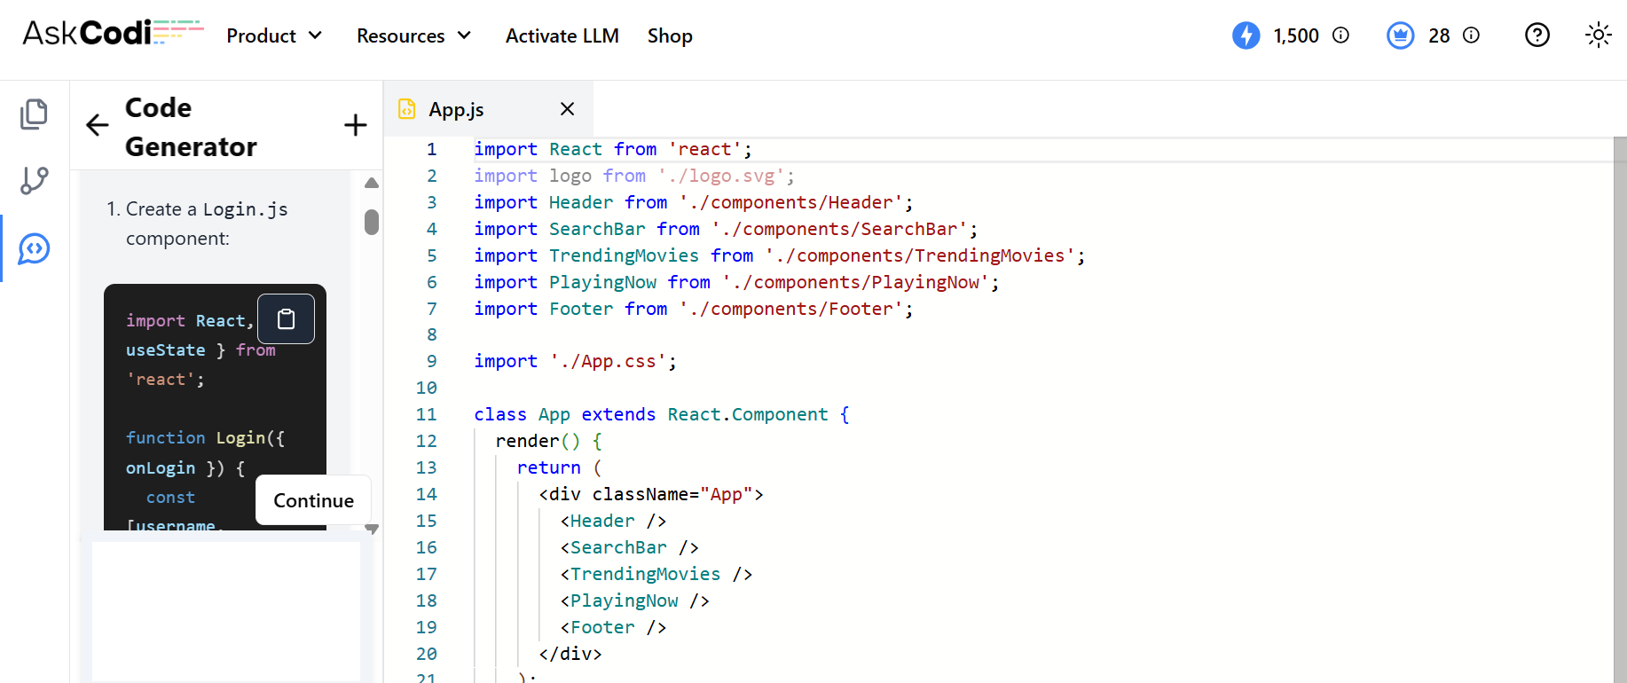Click the chat panel scrollbar thumb
The image size is (1627, 683).
click(x=372, y=222)
